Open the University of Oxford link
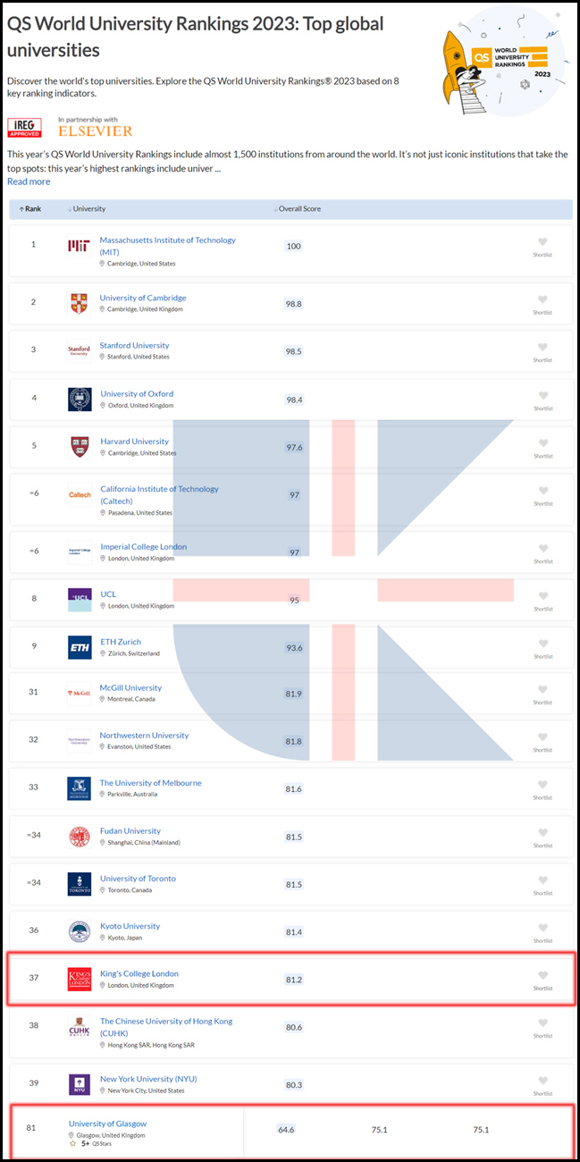Image resolution: width=580 pixels, height=1162 pixels. point(137,393)
